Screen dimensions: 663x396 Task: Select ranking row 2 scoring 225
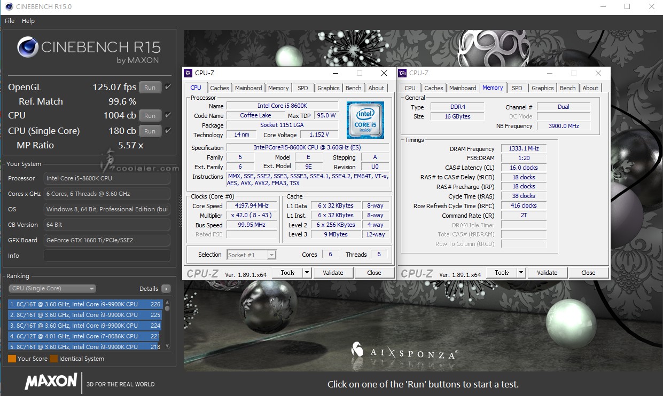click(85, 315)
